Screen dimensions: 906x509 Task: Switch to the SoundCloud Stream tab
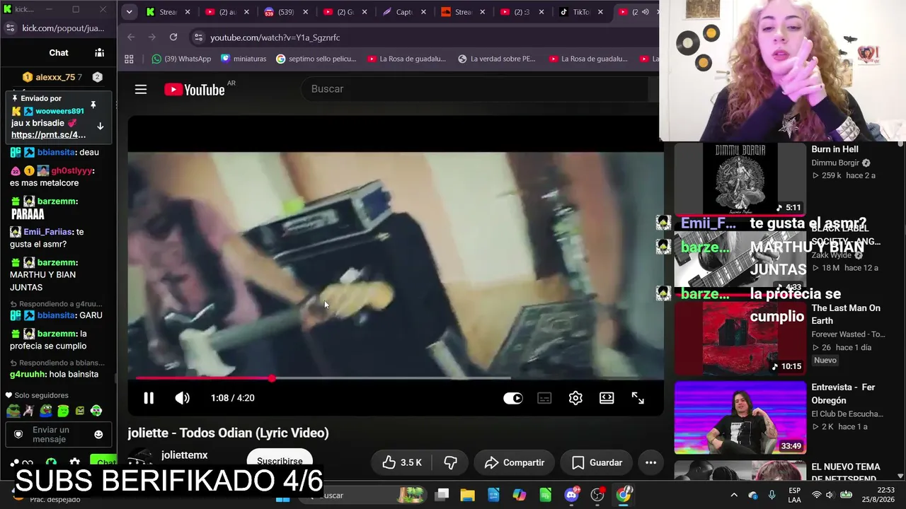[463, 12]
